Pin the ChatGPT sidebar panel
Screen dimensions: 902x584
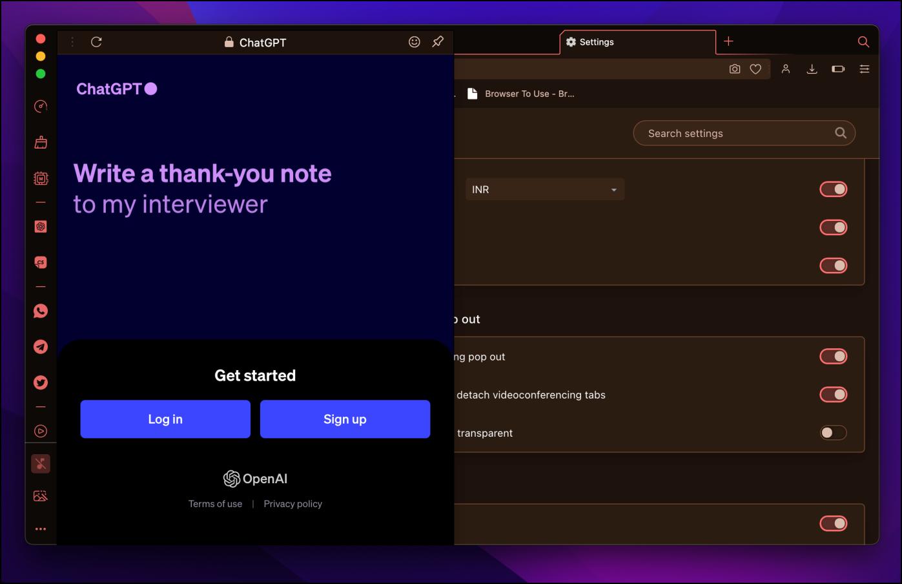[x=438, y=42]
